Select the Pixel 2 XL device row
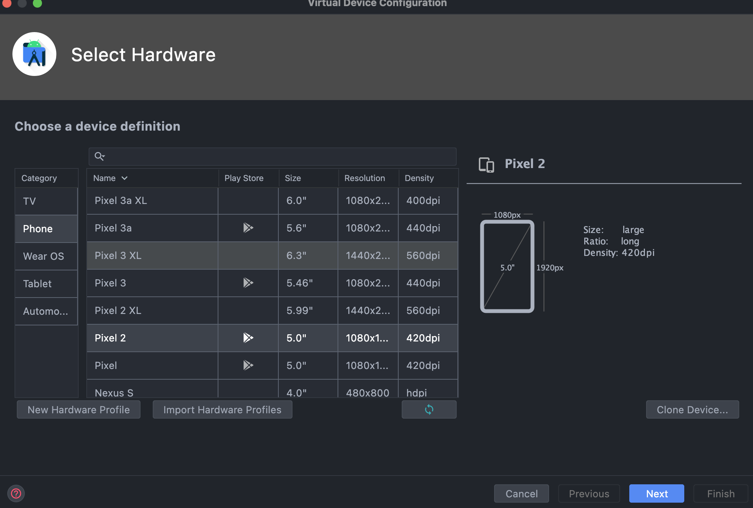 tap(153, 311)
